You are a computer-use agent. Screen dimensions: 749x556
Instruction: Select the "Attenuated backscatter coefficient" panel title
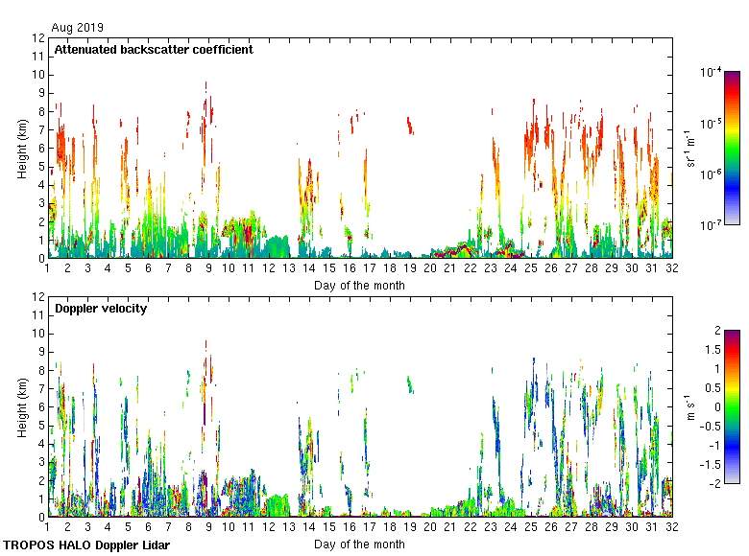pos(154,49)
